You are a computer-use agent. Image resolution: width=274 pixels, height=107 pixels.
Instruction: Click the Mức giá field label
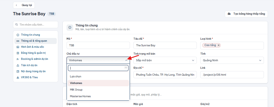(x=138, y=104)
